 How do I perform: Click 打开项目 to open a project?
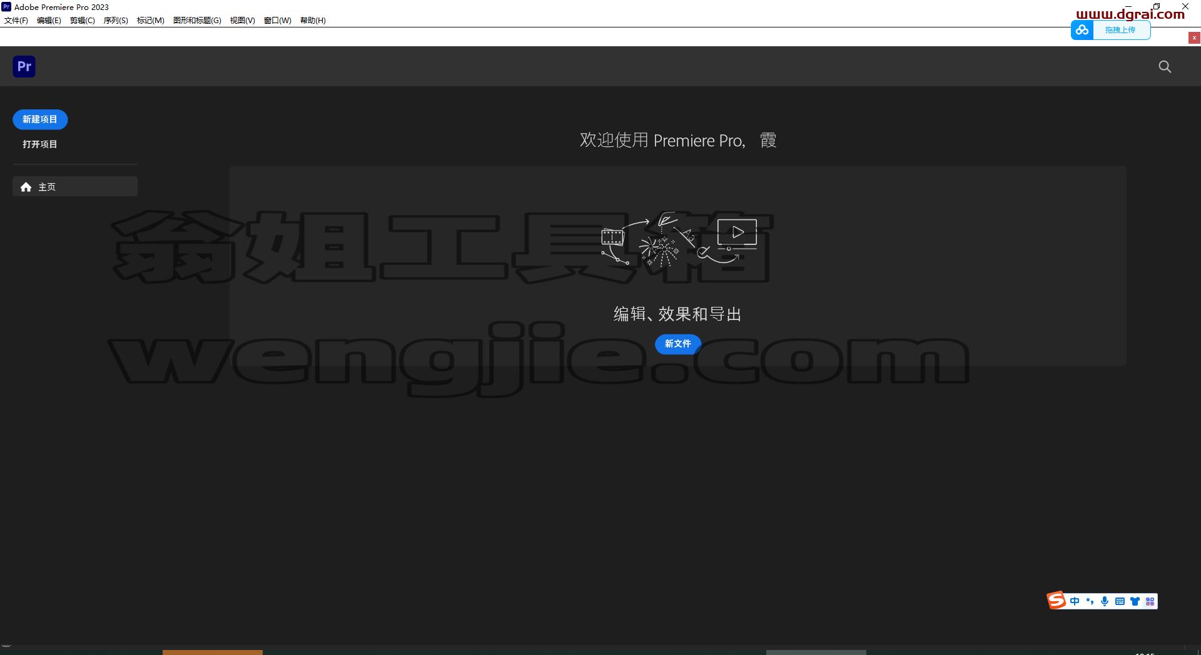click(x=40, y=144)
